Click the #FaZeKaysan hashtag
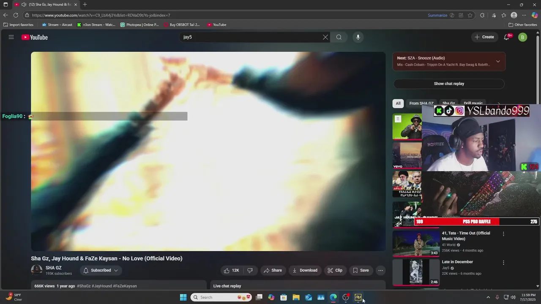The width and height of the screenshot is (541, 304). [x=125, y=286]
